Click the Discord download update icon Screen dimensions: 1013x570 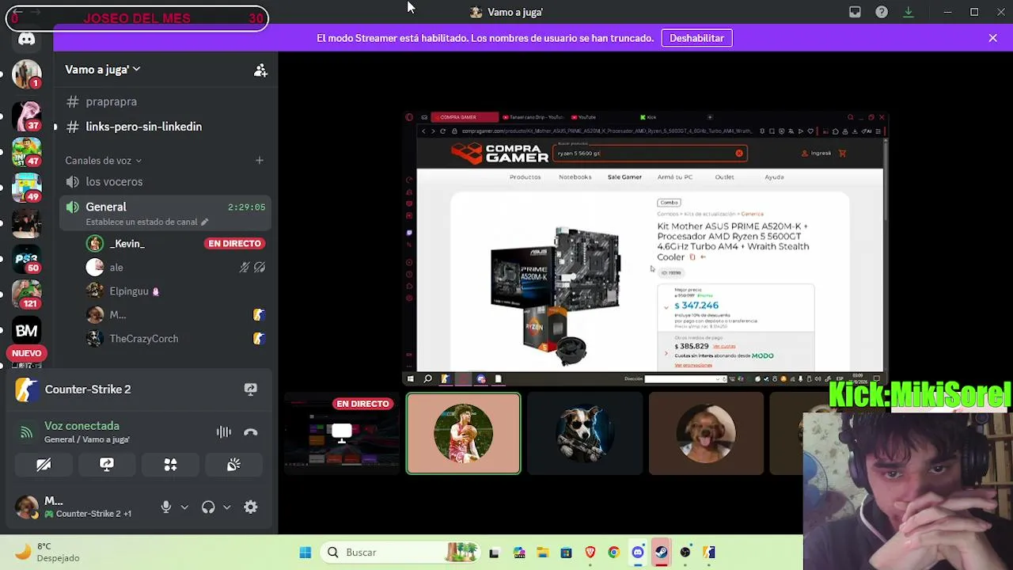[909, 12]
